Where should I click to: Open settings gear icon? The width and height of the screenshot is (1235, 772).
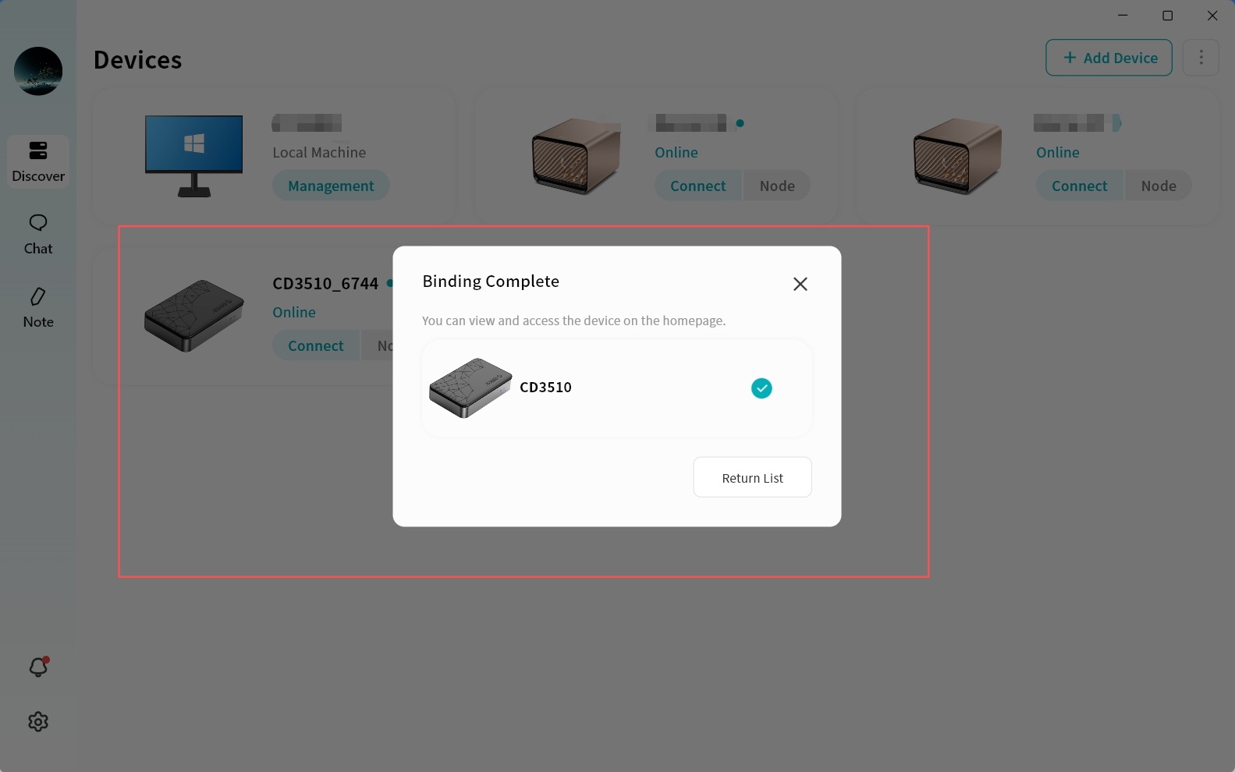coord(38,722)
